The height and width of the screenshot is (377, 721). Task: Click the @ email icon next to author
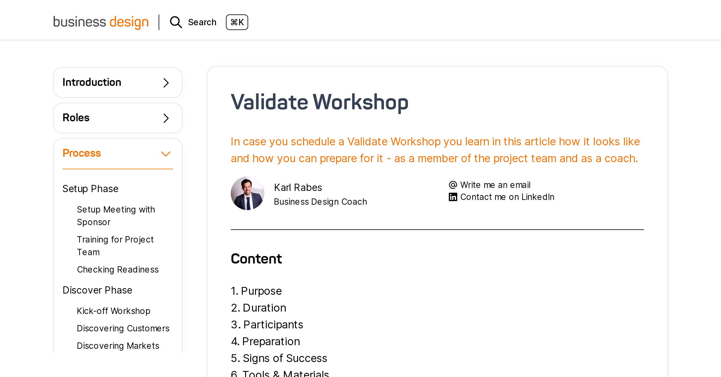(x=453, y=185)
